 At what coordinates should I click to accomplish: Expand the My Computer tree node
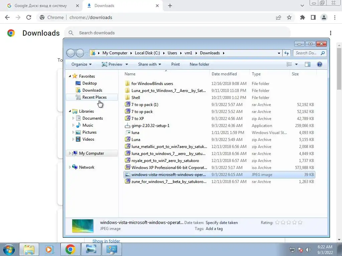click(x=70, y=153)
